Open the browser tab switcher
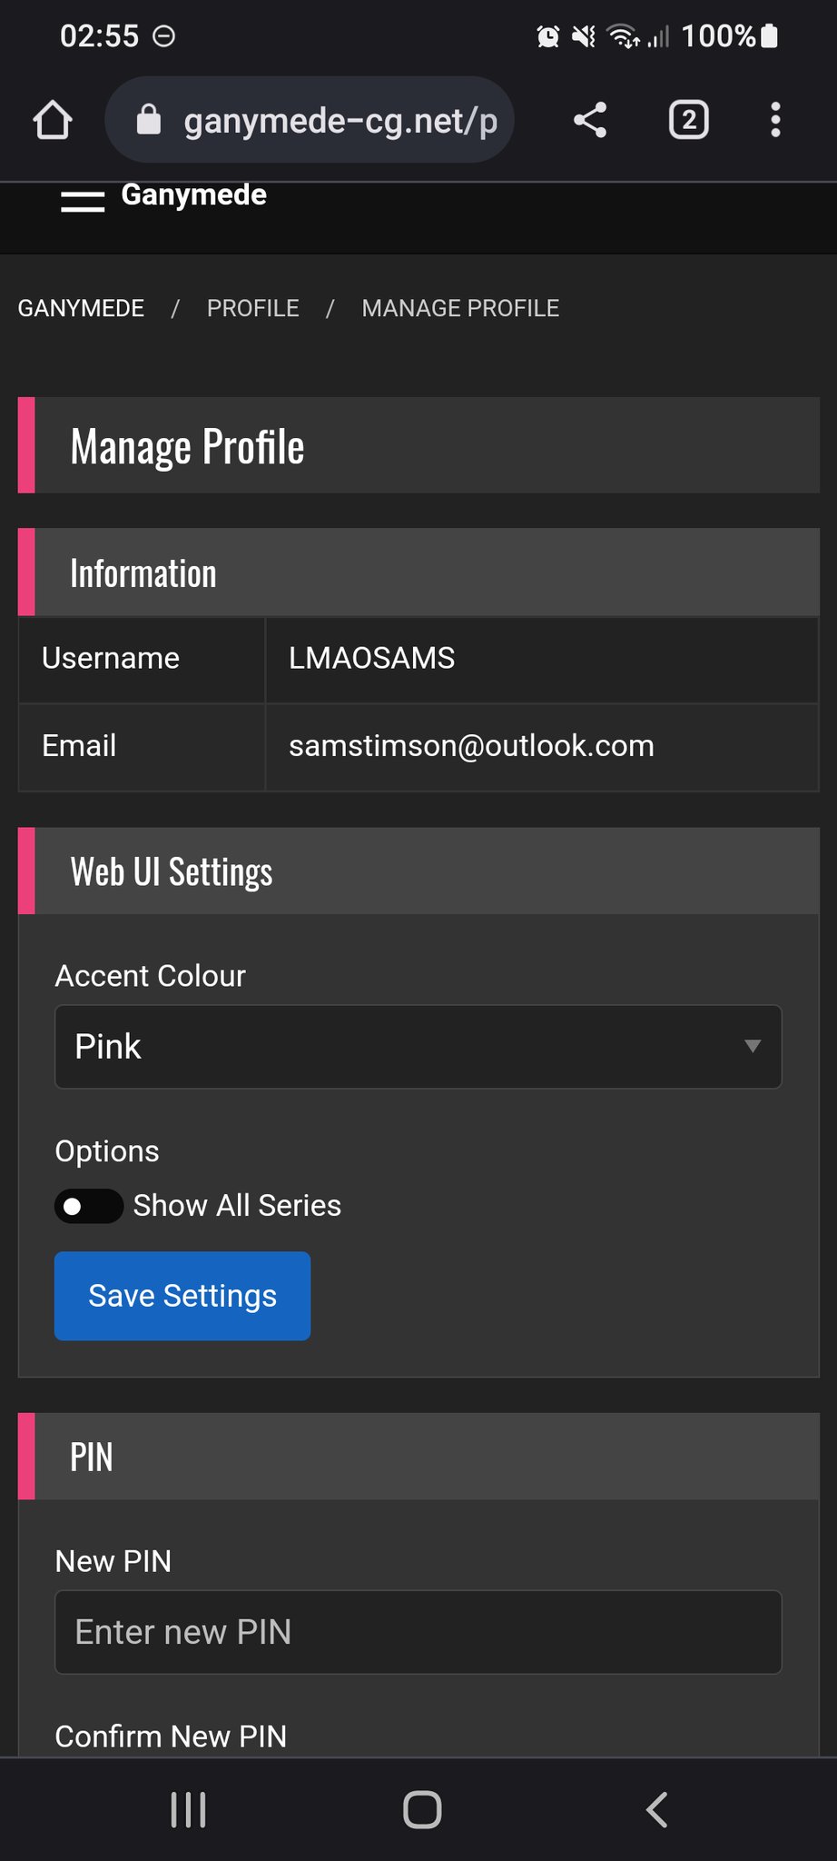 688,120
